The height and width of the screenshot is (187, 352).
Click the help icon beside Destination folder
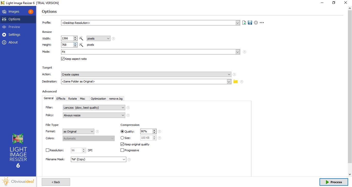click(242, 82)
